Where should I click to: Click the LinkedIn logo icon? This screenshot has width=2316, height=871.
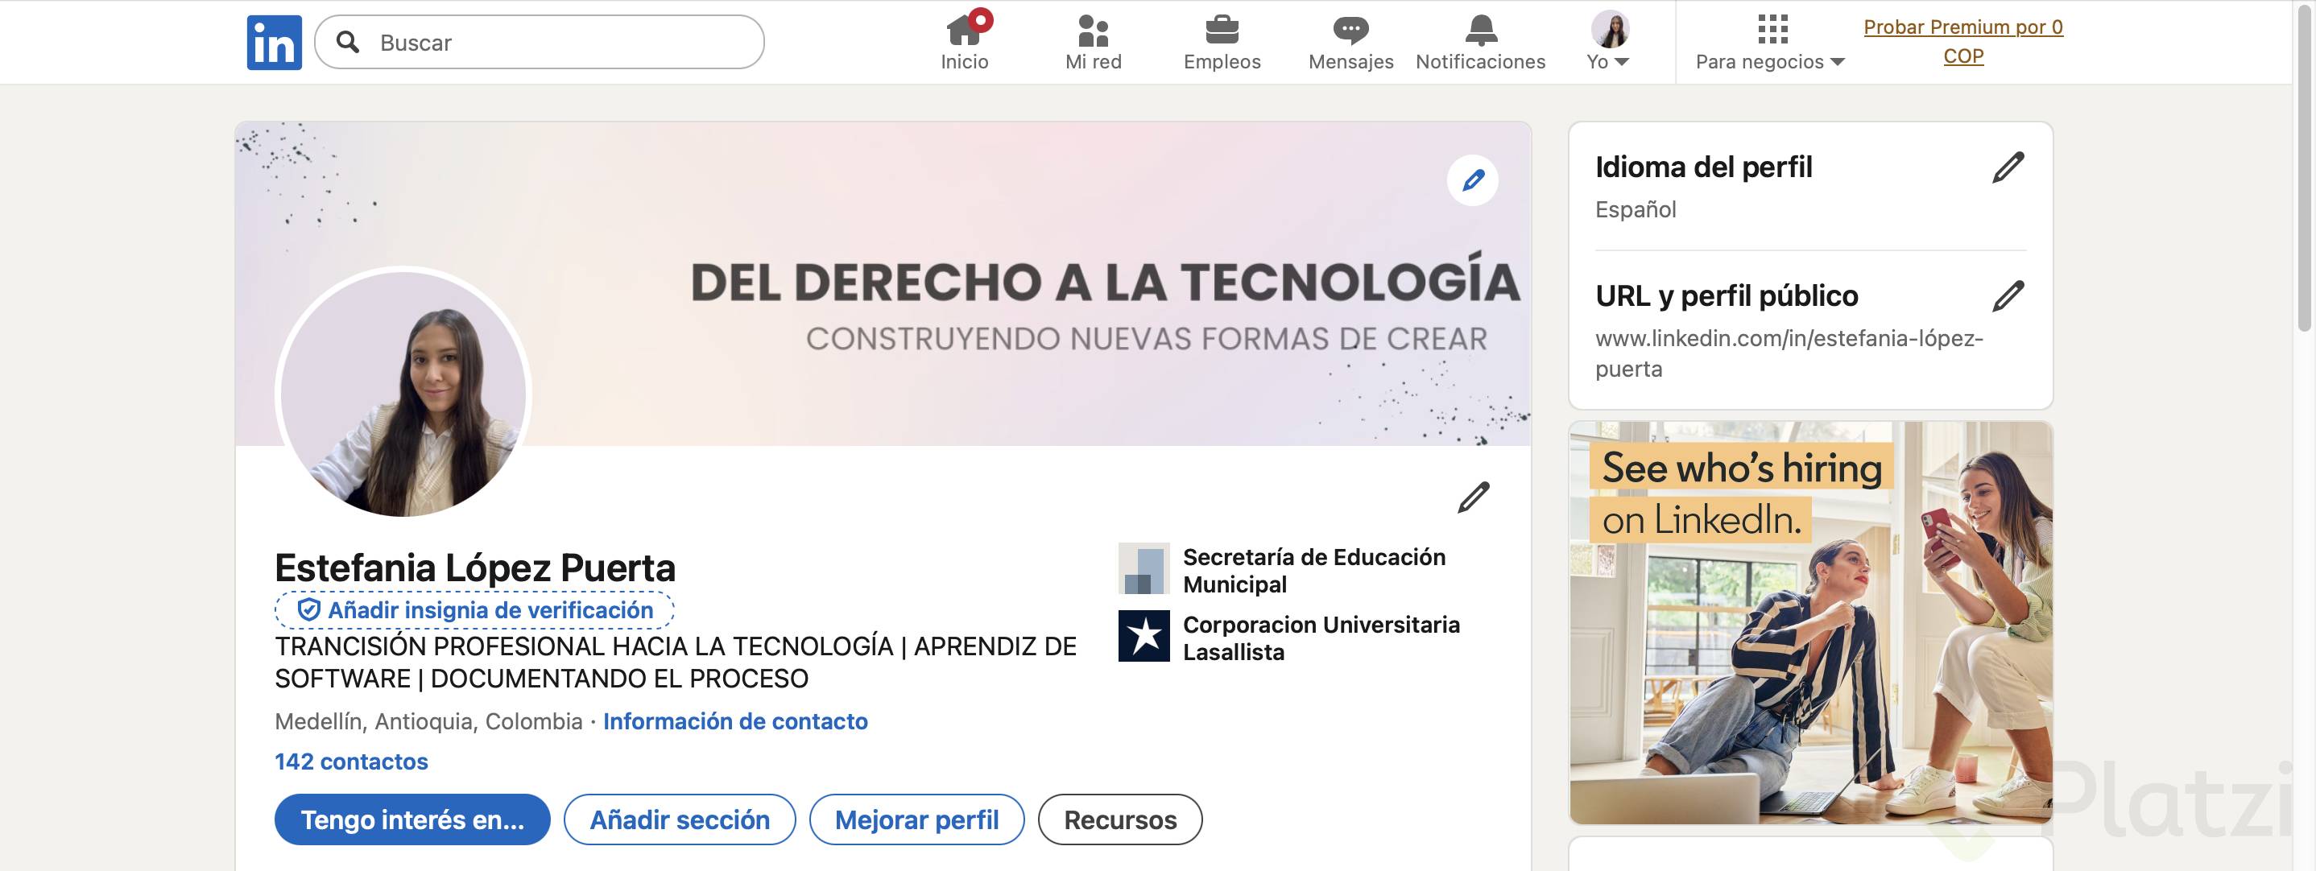tap(275, 42)
